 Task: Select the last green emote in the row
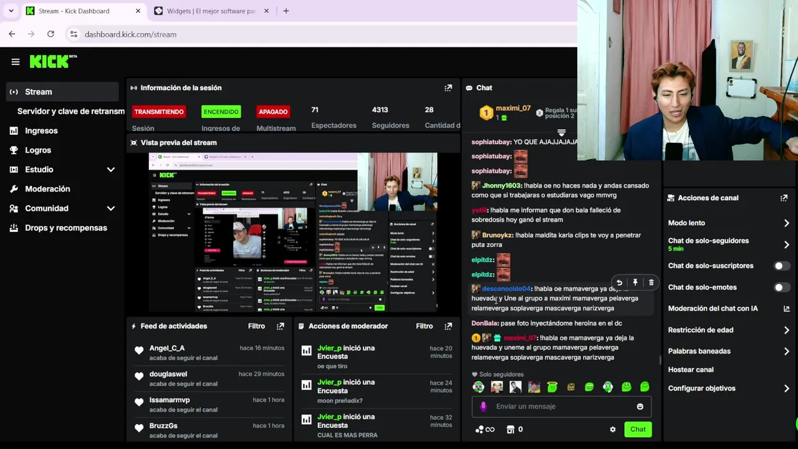tap(645, 387)
